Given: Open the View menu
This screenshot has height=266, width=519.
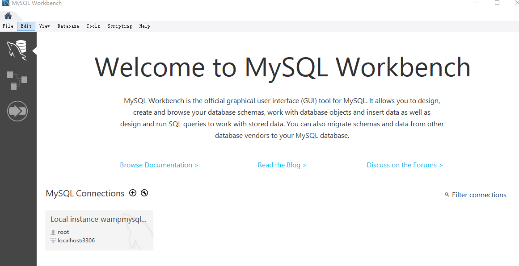Looking at the screenshot, I should coord(44,26).
